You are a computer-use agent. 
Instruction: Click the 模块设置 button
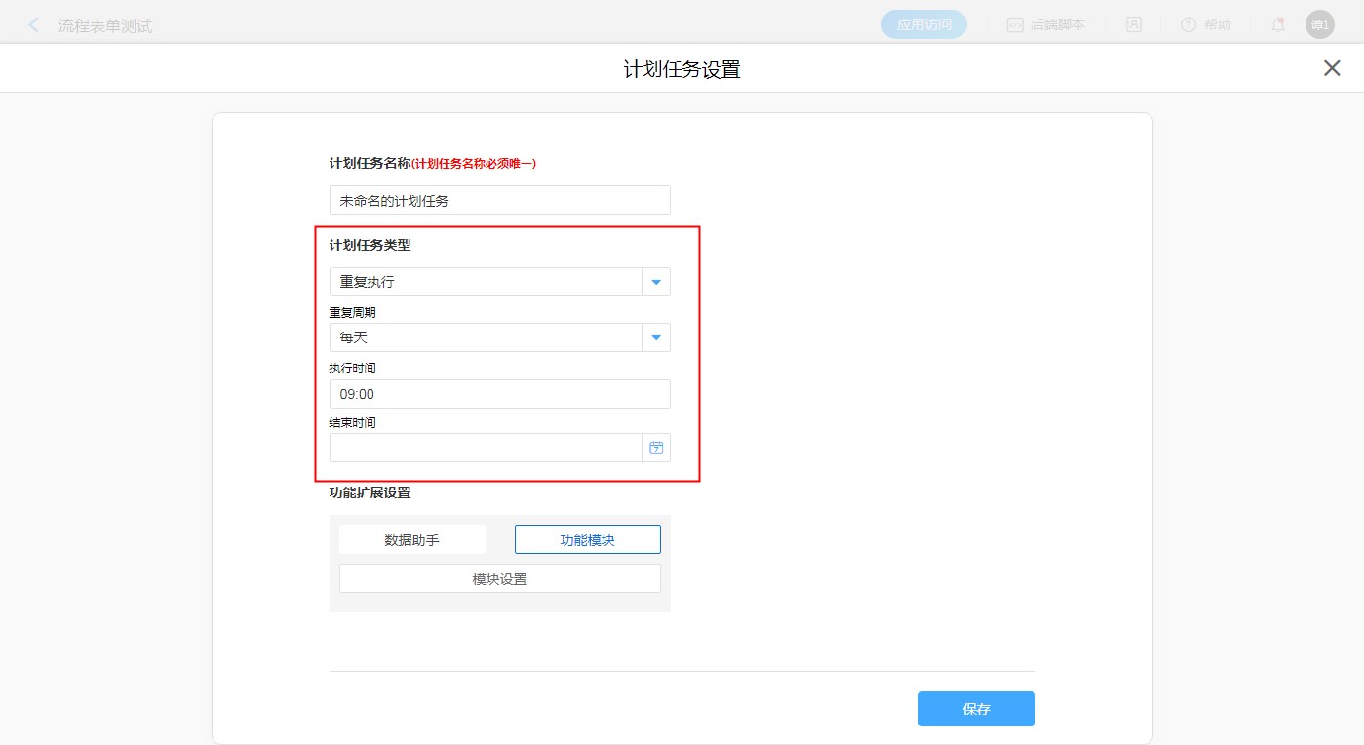(499, 578)
